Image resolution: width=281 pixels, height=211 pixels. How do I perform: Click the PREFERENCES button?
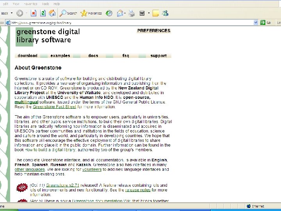154,30
